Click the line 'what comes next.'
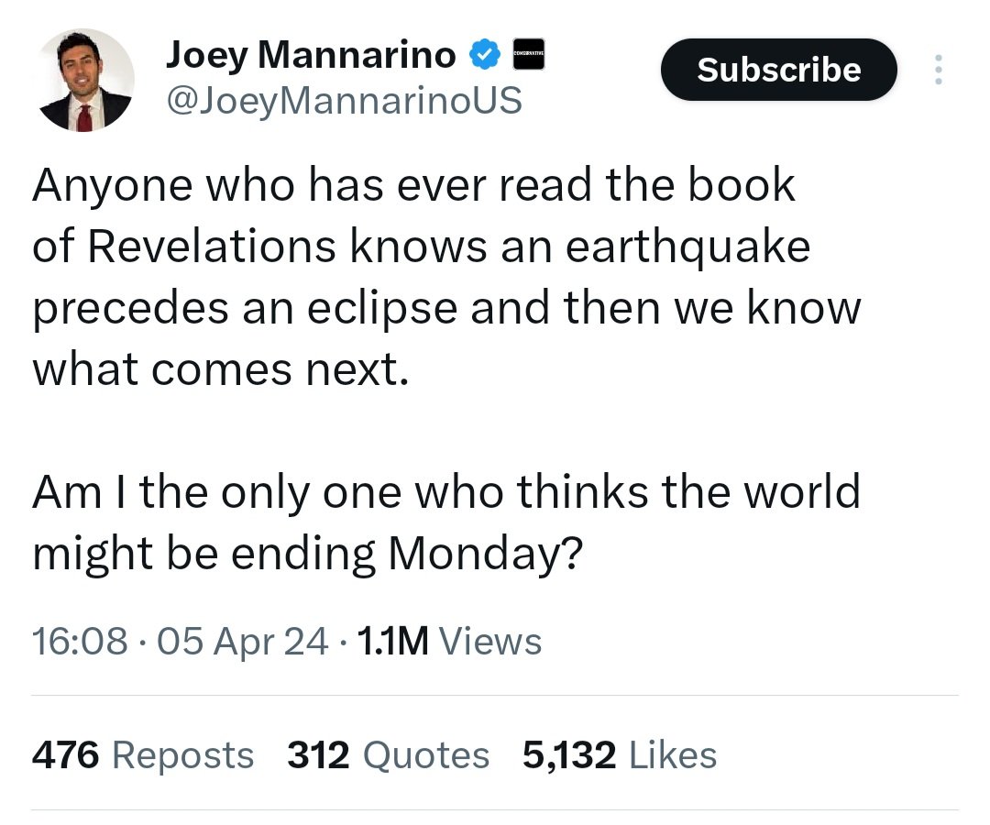This screenshot has width=990, height=825. point(220,369)
